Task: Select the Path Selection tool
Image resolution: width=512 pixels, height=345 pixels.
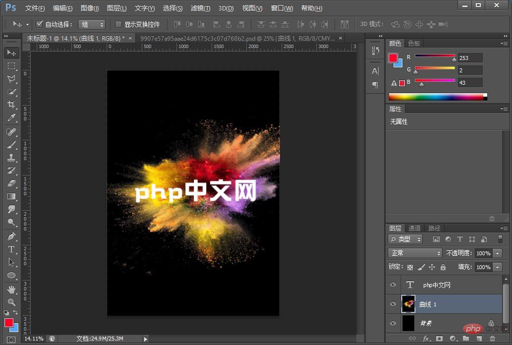Action: point(11,262)
